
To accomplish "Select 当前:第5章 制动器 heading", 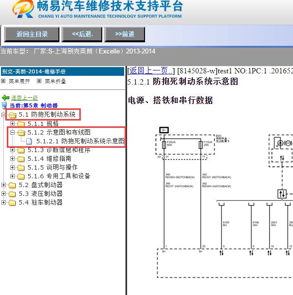I will point(34,105).
